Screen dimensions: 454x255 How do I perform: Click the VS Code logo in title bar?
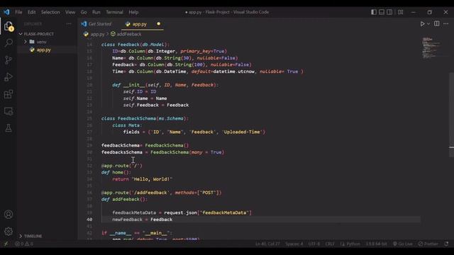click(6, 12)
